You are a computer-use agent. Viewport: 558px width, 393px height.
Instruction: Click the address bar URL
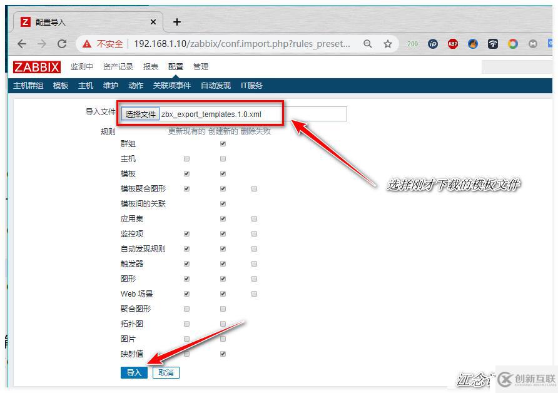tap(242, 44)
